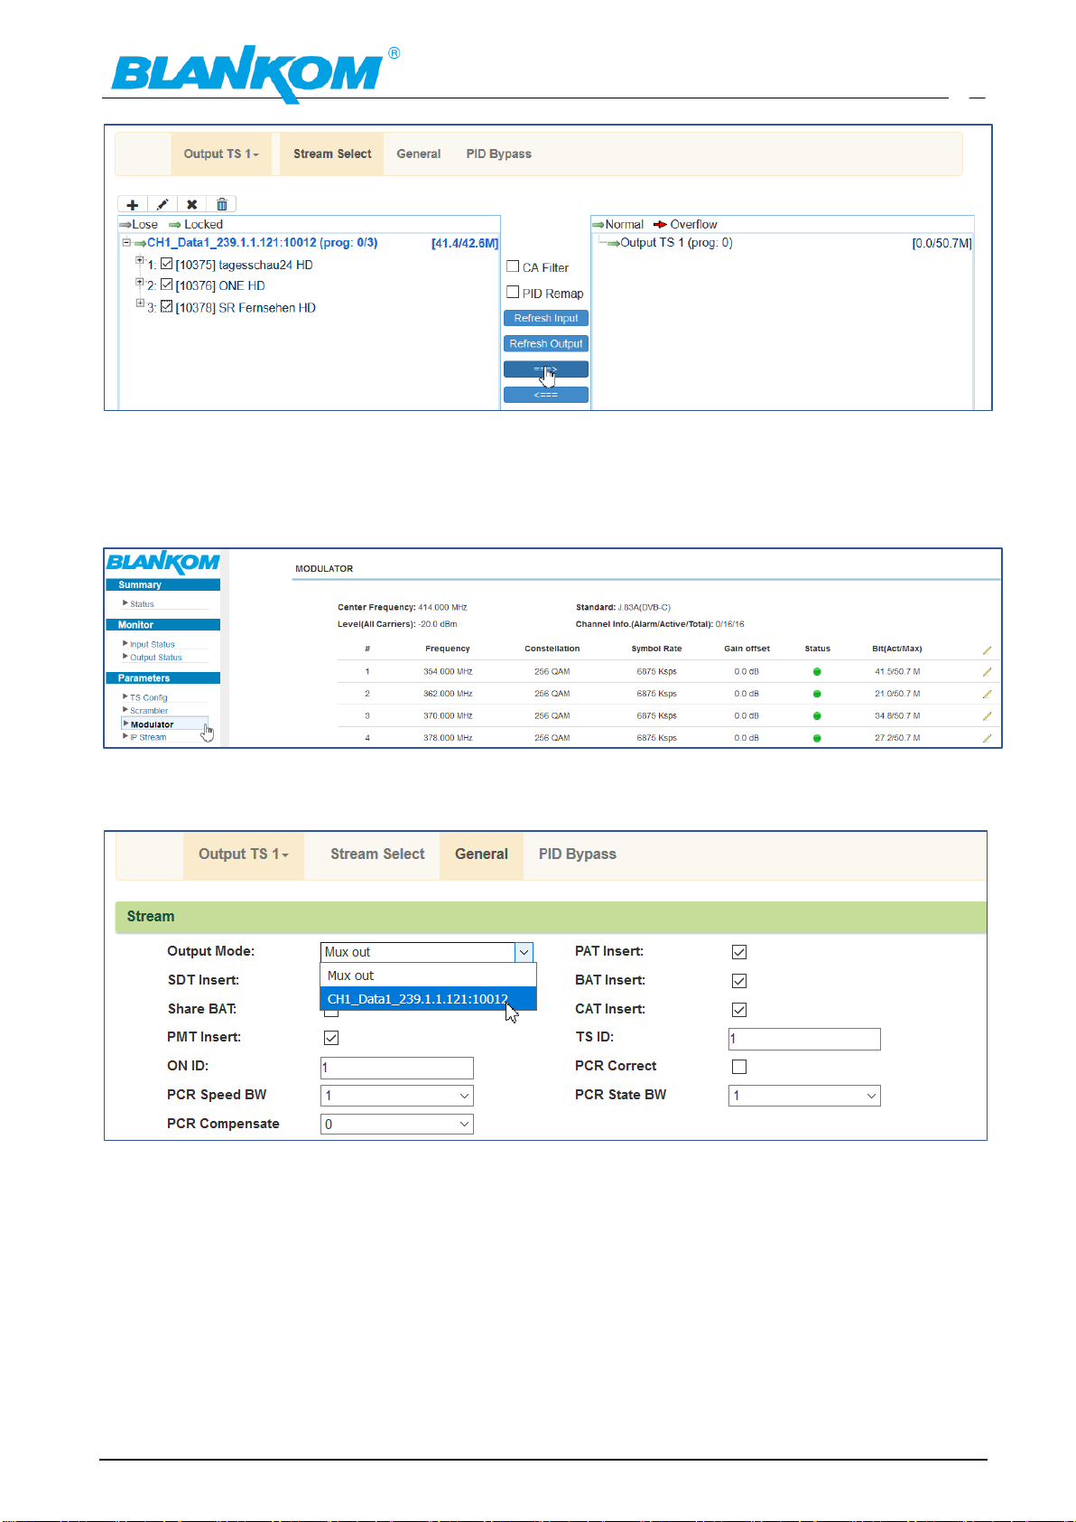The width and height of the screenshot is (1076, 1522).
Task: Click the trash bin icon above the input tree
Action: click(221, 205)
